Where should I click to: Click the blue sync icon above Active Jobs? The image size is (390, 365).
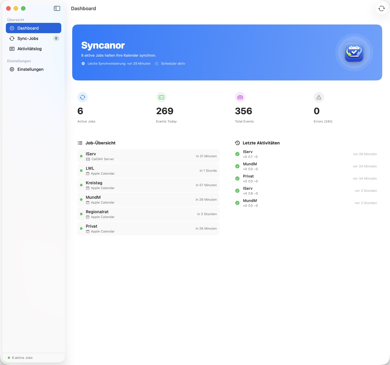[82, 97]
